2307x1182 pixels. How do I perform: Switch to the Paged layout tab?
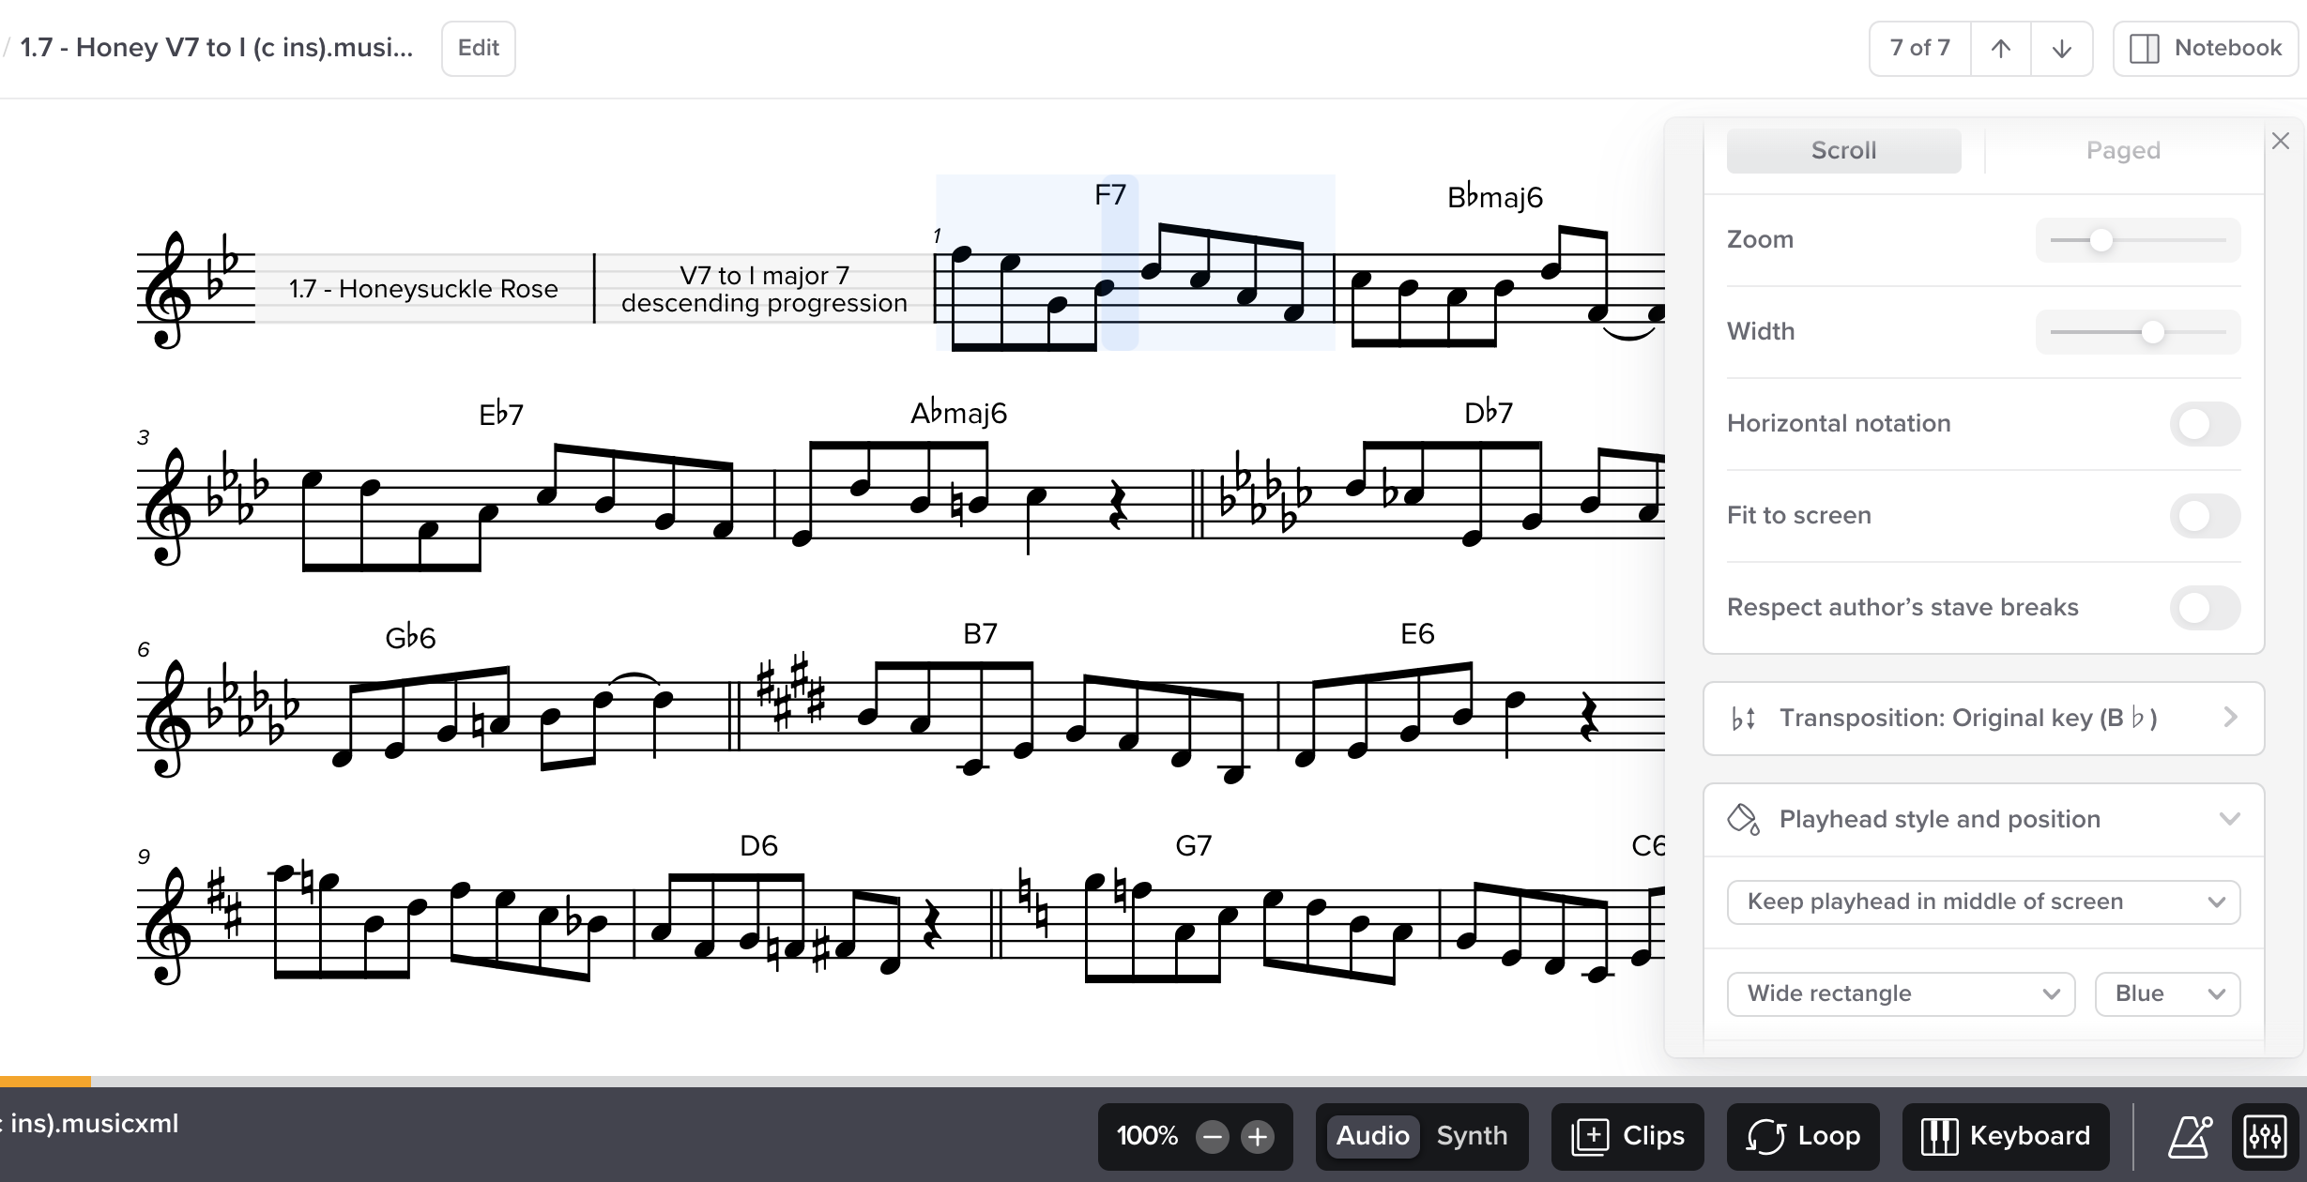tap(2123, 150)
